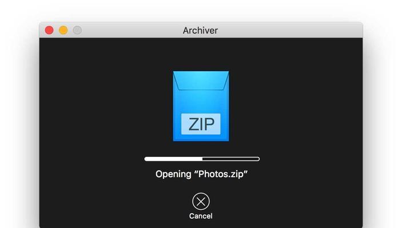Click the grayed-out zoom window button
This screenshot has width=402, height=228.
click(77, 30)
